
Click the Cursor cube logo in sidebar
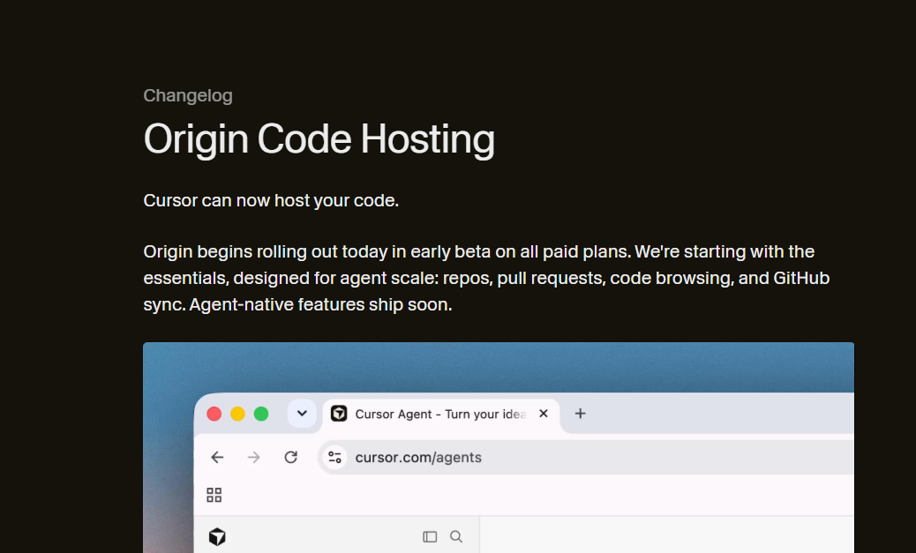(x=217, y=536)
